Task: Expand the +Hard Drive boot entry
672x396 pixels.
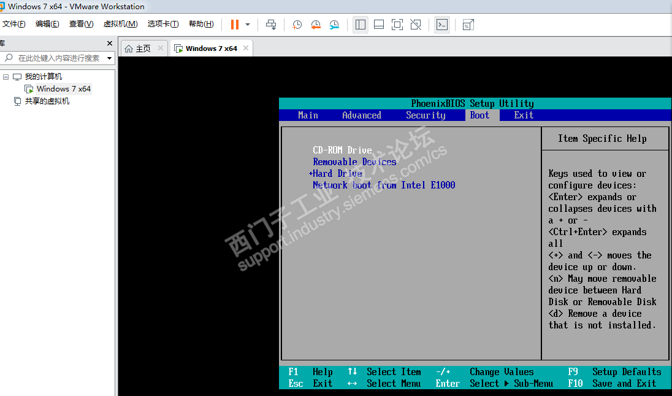Action: point(335,173)
